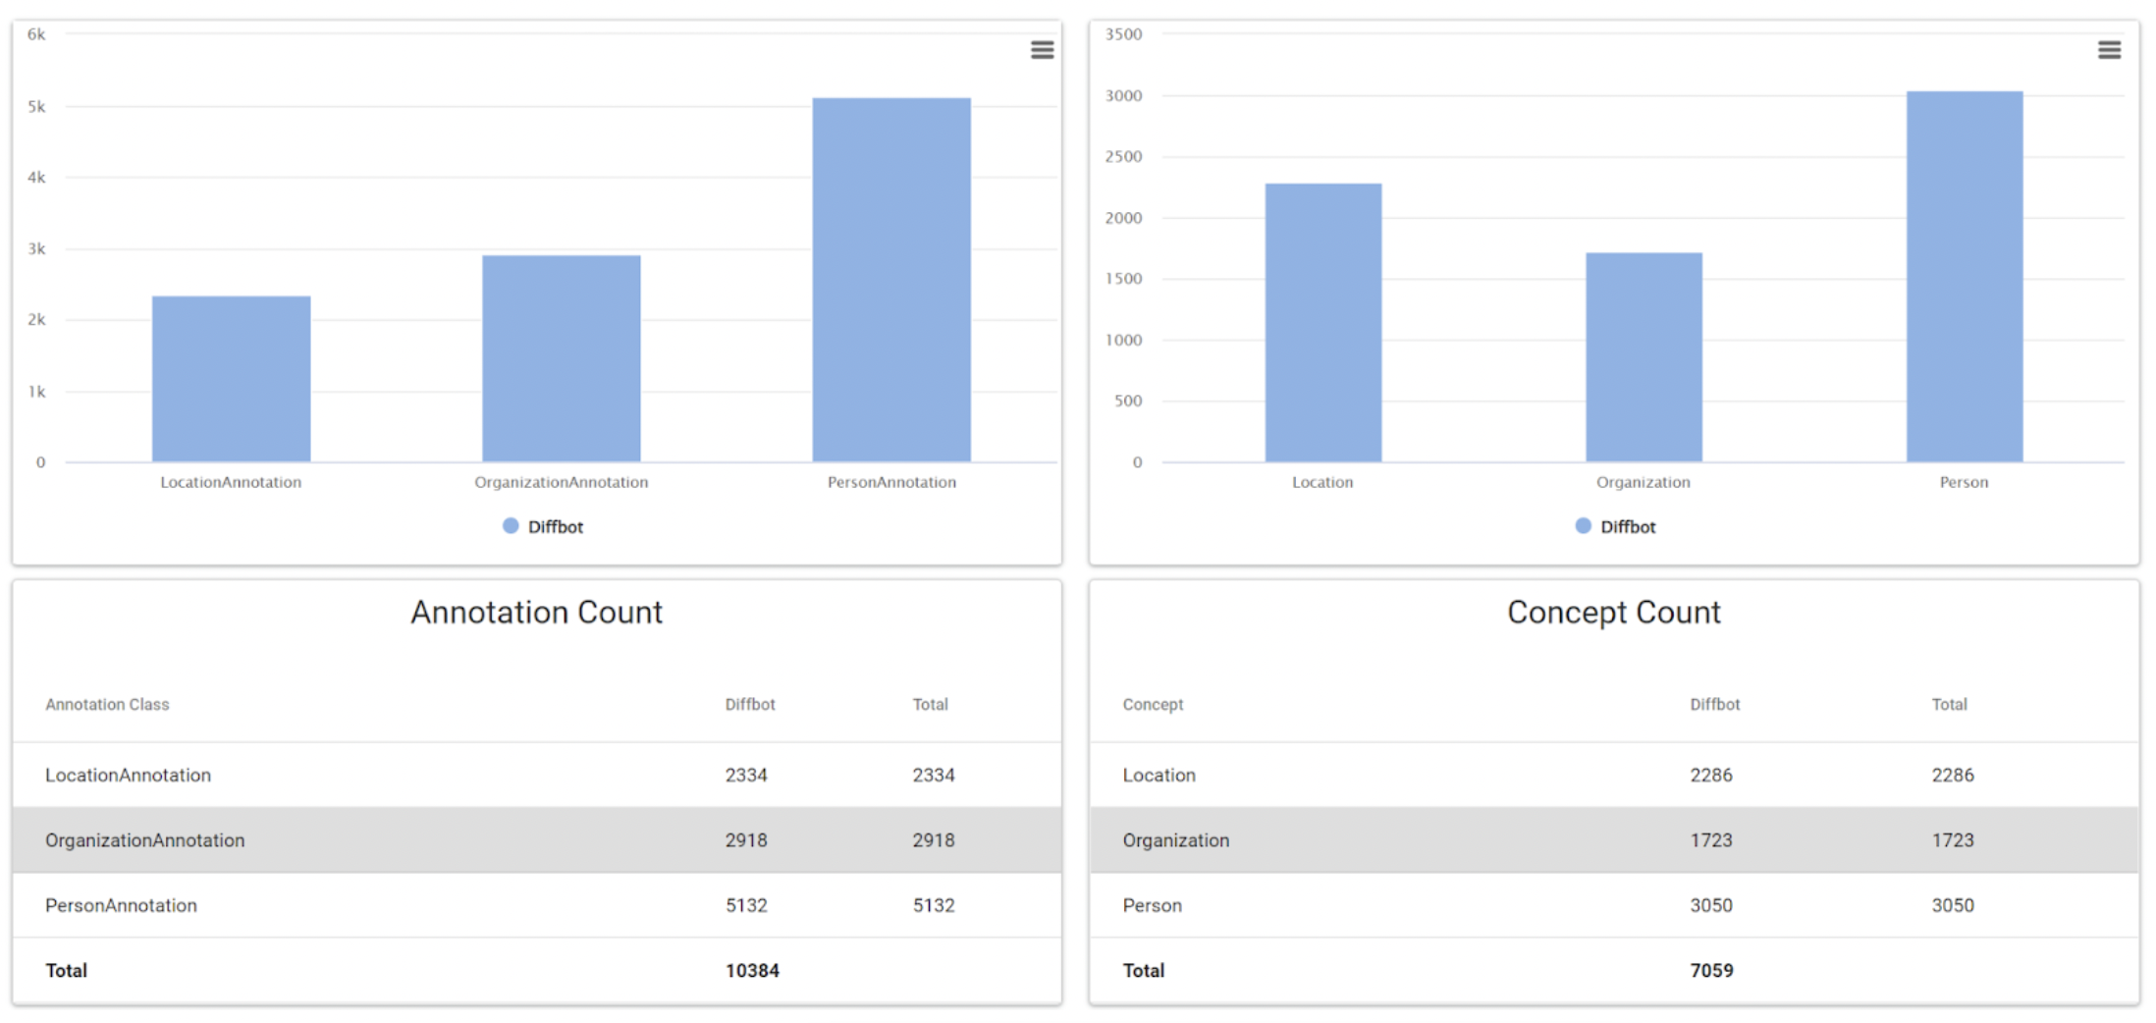Click the Person concept bar
The width and height of the screenshot is (2156, 1023).
click(1965, 277)
